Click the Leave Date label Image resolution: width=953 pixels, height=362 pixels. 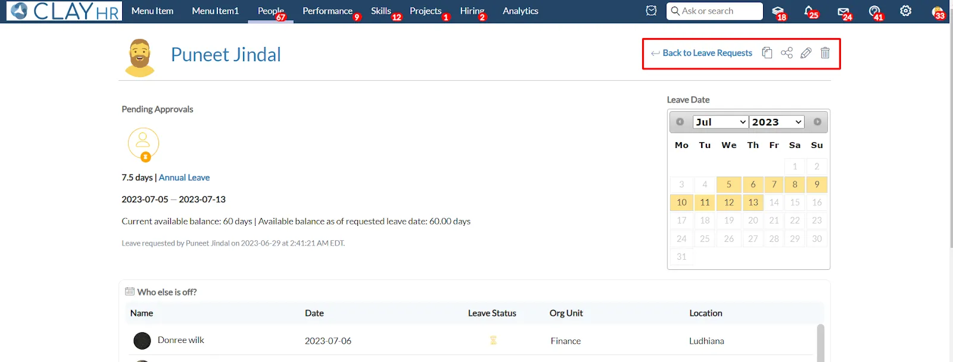[688, 100]
